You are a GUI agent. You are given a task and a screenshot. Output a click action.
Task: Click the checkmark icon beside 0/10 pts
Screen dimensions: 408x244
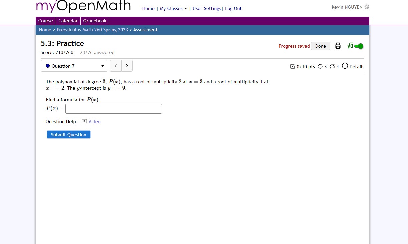pos(292,66)
